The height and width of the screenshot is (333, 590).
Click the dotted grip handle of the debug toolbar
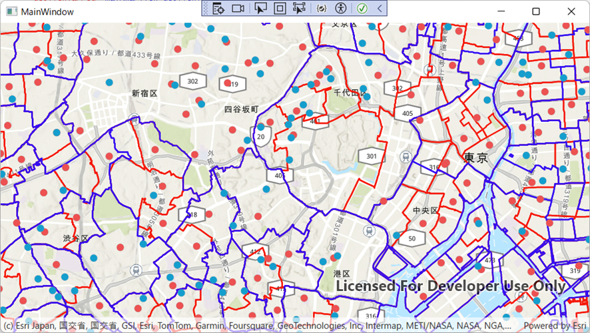[x=206, y=8]
